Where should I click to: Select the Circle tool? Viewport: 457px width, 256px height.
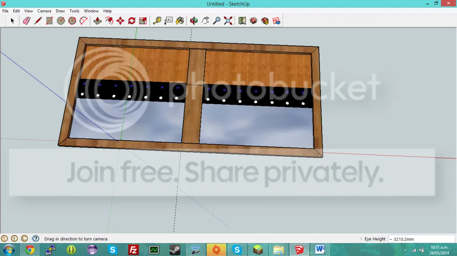[x=61, y=20]
